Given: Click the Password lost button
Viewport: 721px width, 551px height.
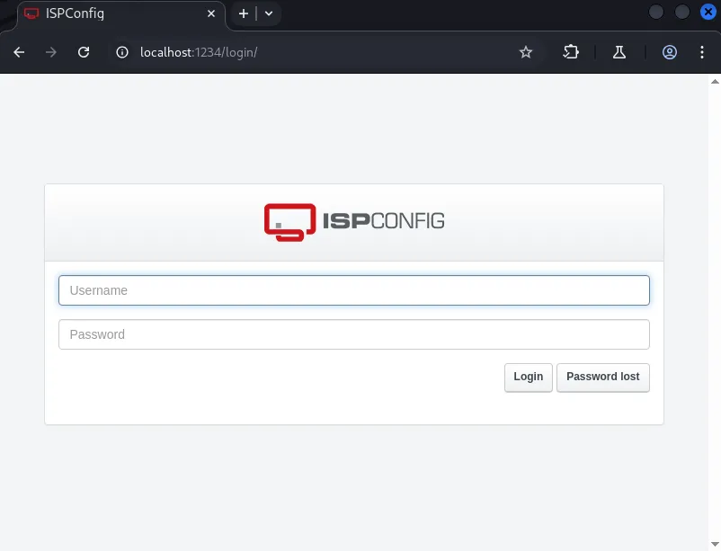Looking at the screenshot, I should coord(603,378).
